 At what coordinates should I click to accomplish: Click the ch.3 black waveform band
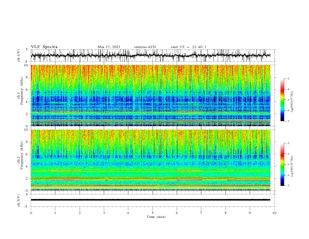point(150,200)
